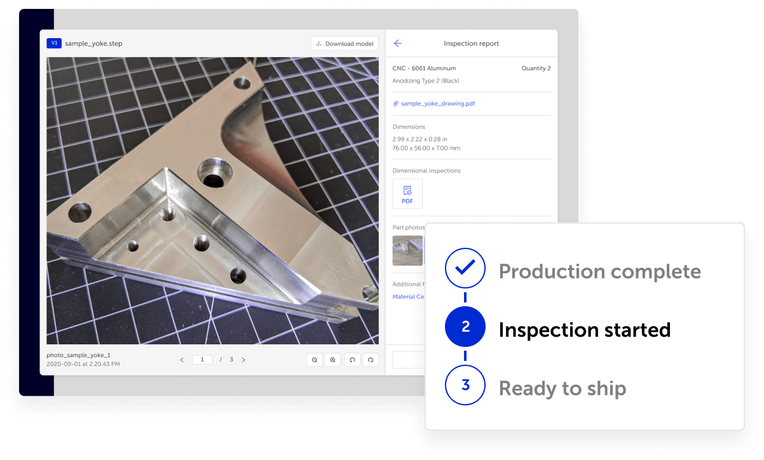The height and width of the screenshot is (460, 764).
Task: Rotate the photo clockwise
Action: [x=371, y=360]
